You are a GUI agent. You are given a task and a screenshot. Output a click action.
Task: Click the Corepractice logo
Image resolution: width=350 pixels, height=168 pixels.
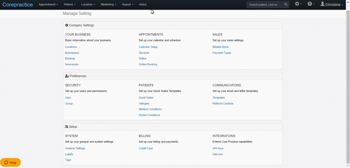click(17, 5)
